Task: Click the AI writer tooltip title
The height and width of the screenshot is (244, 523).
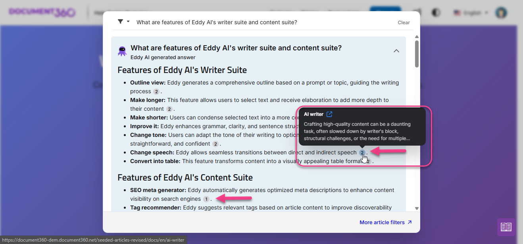Action: click(313, 114)
